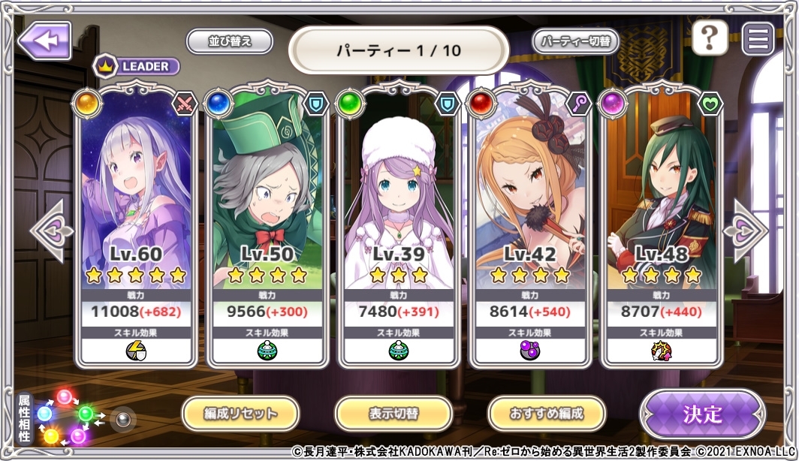Open the question mark help icon

pyautogui.click(x=710, y=38)
